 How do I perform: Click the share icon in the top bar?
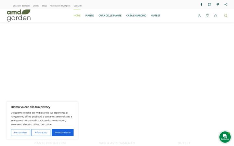[226, 5]
